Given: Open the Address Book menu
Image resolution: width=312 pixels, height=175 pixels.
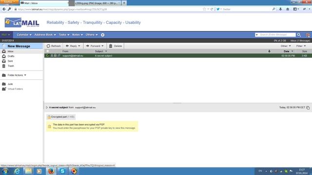Looking at the screenshot, I should 45,35.
